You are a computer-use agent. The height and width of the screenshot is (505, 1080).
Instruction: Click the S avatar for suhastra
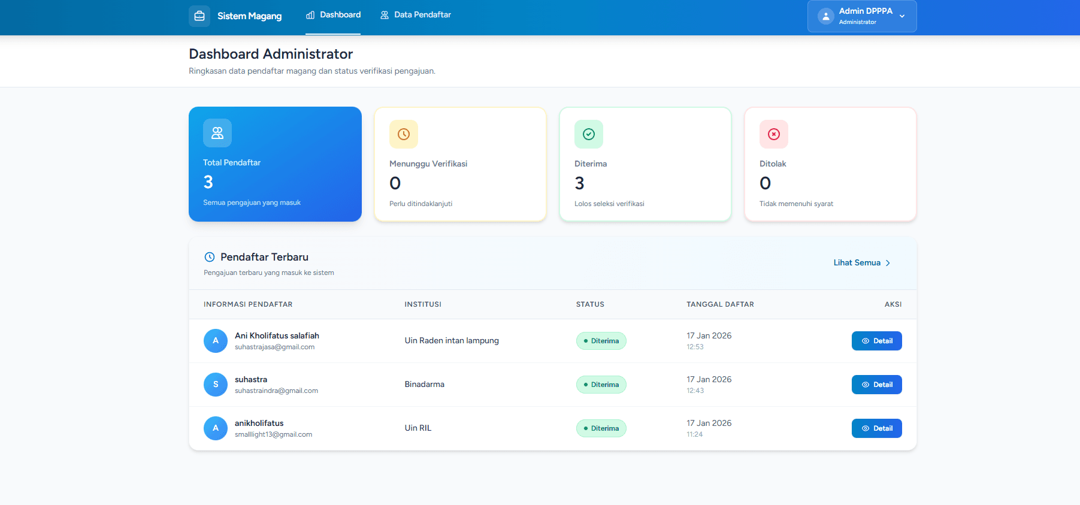216,385
